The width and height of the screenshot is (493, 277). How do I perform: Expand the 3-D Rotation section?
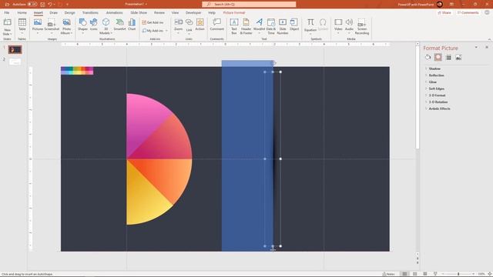click(x=438, y=102)
